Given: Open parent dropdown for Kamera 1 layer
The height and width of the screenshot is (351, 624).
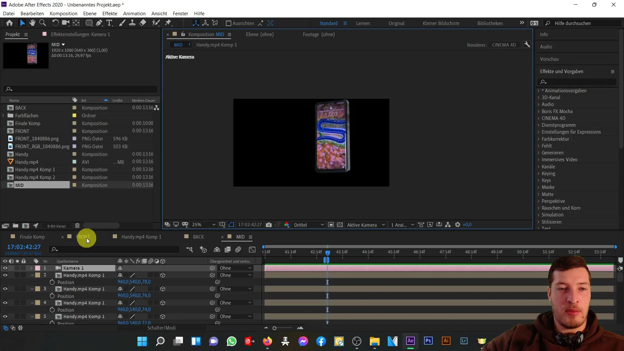Looking at the screenshot, I should [236, 268].
